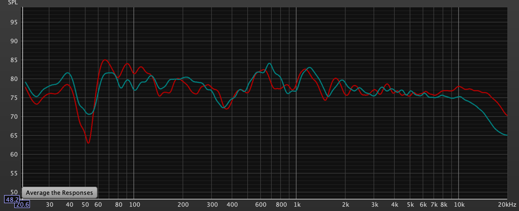Click the red trace's peak near 65 Hz
Image resolution: width=519 pixels, height=211 pixels.
(105, 60)
